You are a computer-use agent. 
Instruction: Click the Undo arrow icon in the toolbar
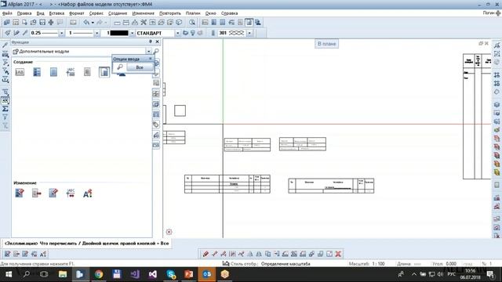[86, 23]
